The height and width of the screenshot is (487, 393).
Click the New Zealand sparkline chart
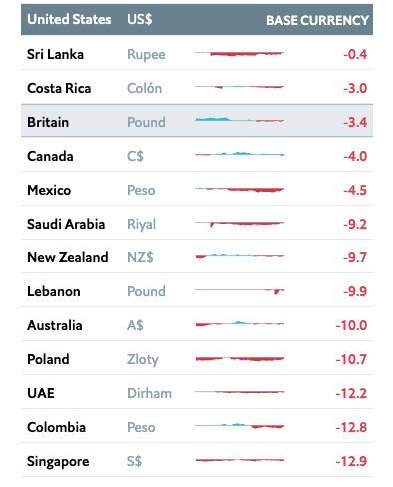pyautogui.click(x=239, y=256)
